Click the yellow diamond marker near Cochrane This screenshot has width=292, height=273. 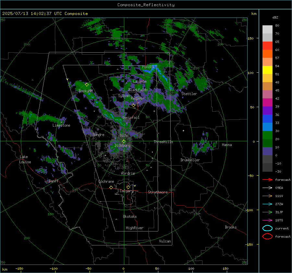tap(111, 187)
